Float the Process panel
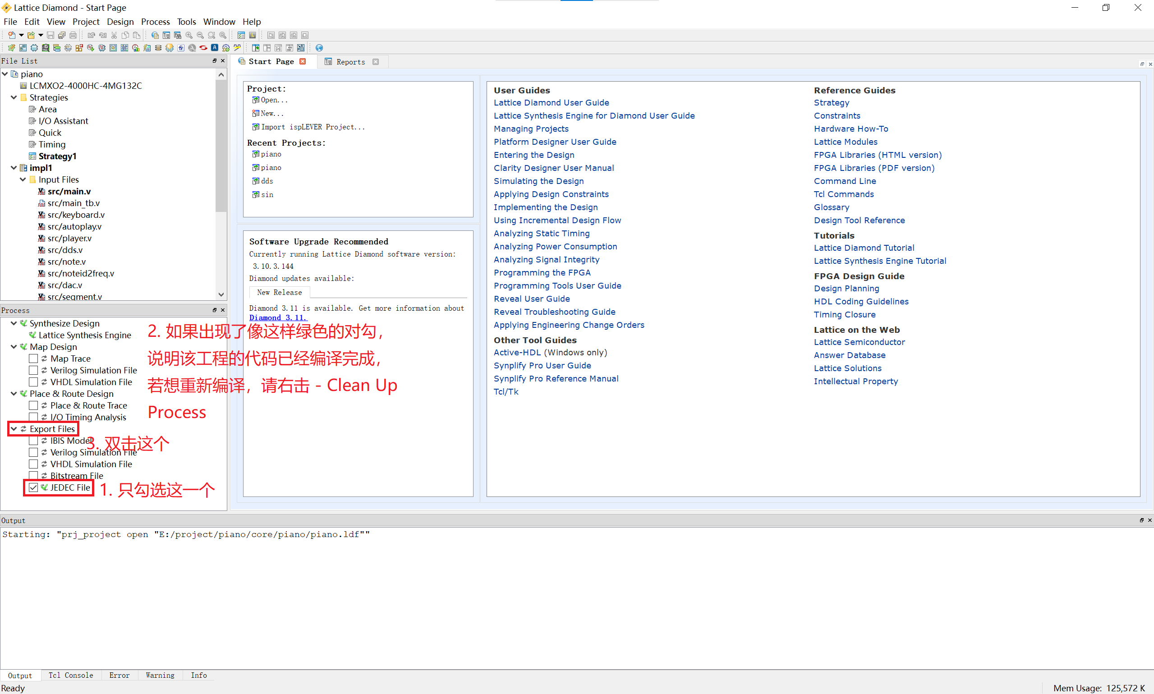Screen dimensions: 1154x694 pos(215,310)
